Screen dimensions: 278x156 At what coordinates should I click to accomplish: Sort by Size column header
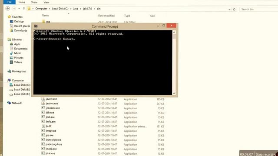point(152,16)
